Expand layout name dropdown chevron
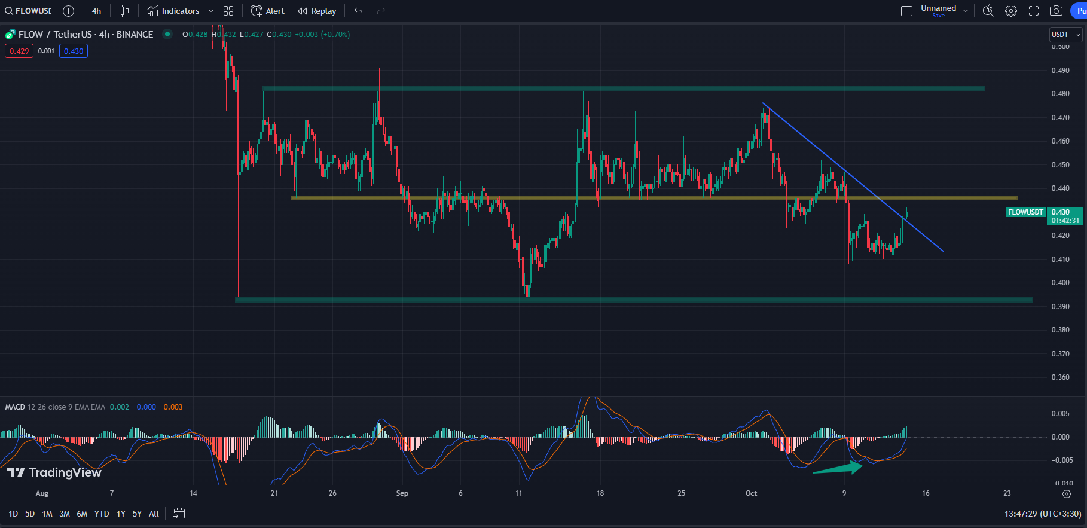Screen dimensions: 1087x528 [965, 11]
